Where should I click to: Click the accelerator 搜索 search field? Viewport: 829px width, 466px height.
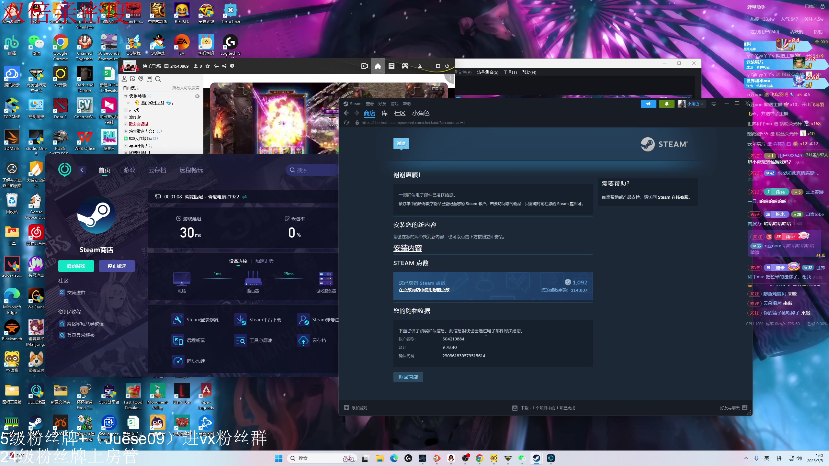point(312,170)
